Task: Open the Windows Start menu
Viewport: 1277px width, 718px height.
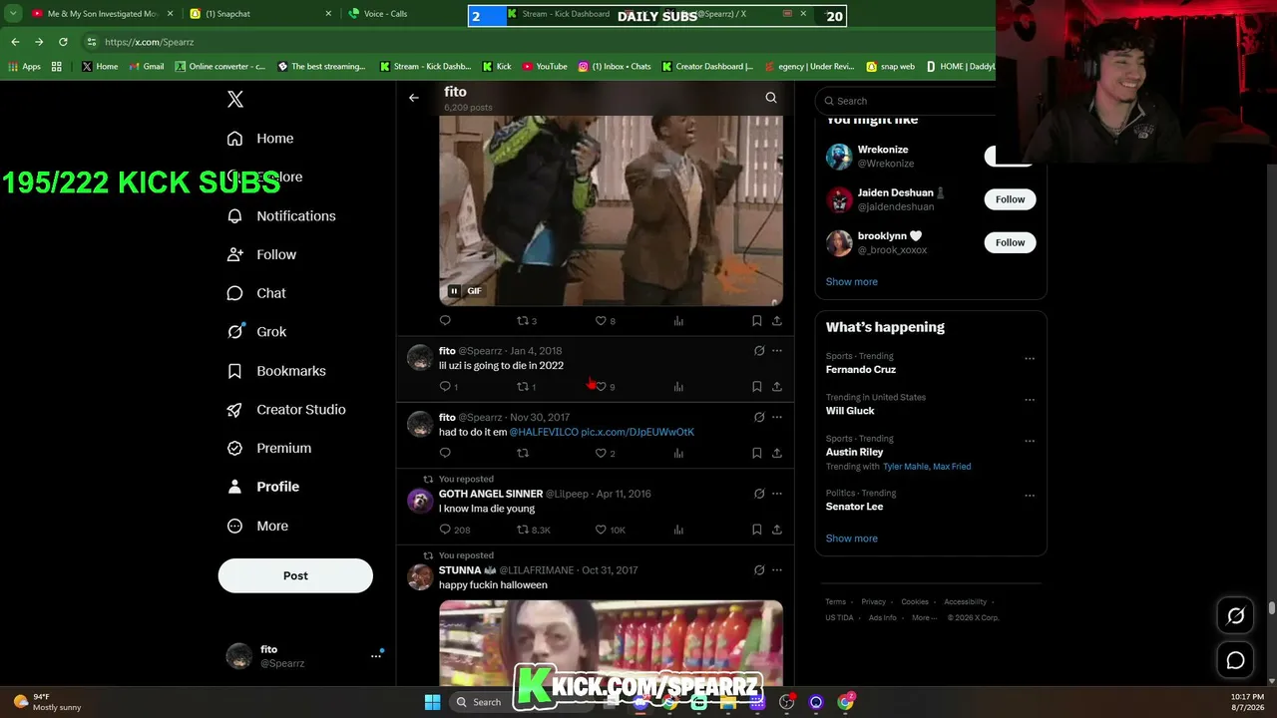Action: (432, 702)
